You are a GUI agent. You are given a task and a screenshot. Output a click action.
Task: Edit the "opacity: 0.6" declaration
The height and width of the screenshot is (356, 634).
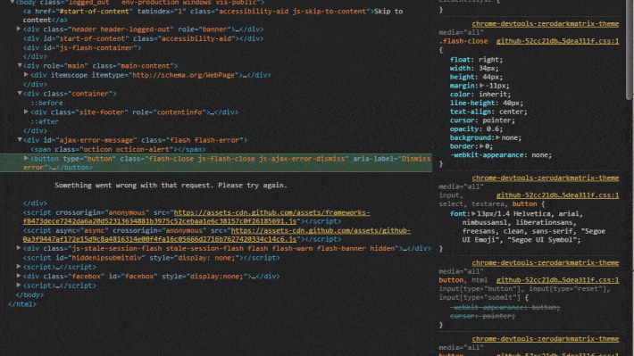476,128
